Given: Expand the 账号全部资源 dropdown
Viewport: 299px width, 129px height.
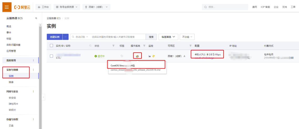Looking at the screenshot, I should point(67,7).
